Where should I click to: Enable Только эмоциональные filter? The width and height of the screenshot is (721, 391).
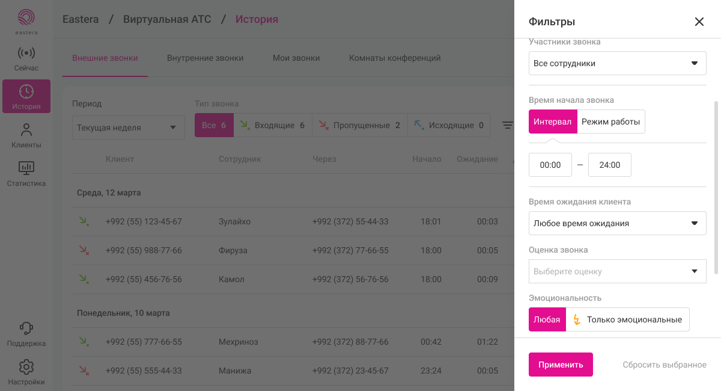628,320
